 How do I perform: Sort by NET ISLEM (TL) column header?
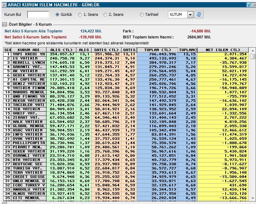[223, 50]
